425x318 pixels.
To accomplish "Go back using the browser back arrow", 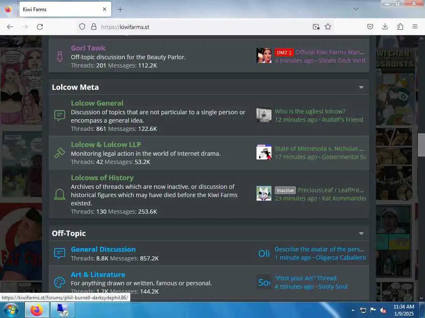I will coord(10,27).
